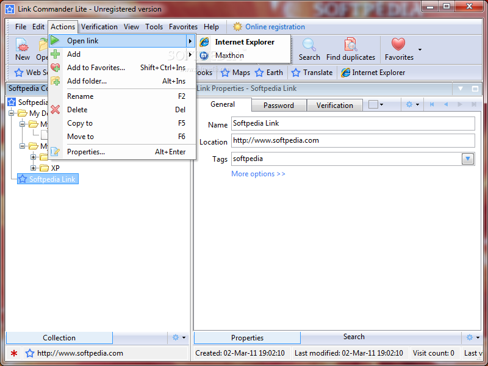Select Open link menu entry
The height and width of the screenshot is (366, 488).
point(122,41)
